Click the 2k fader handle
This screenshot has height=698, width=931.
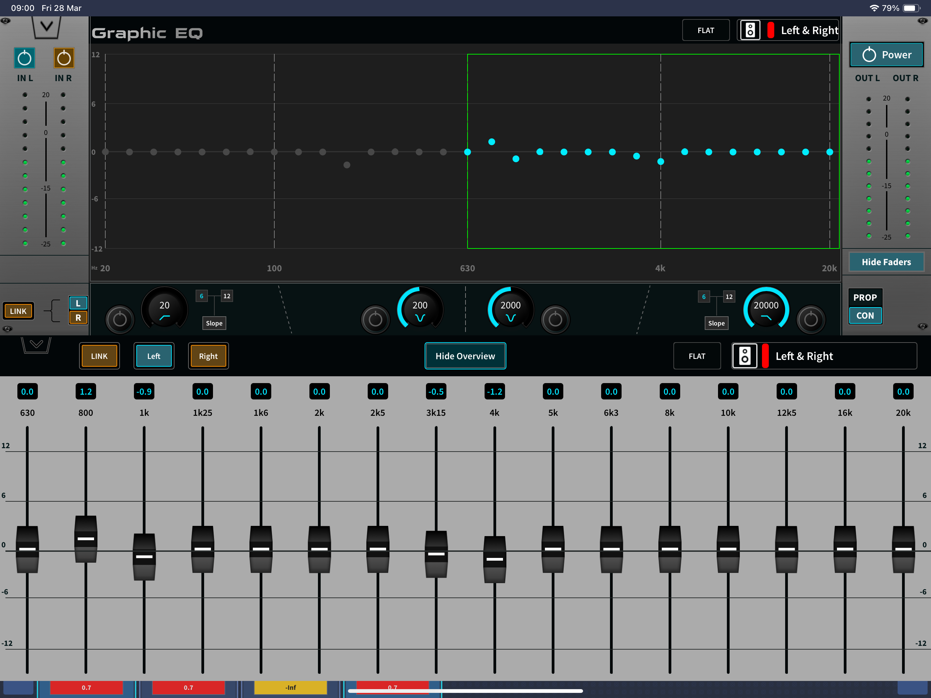(x=319, y=549)
